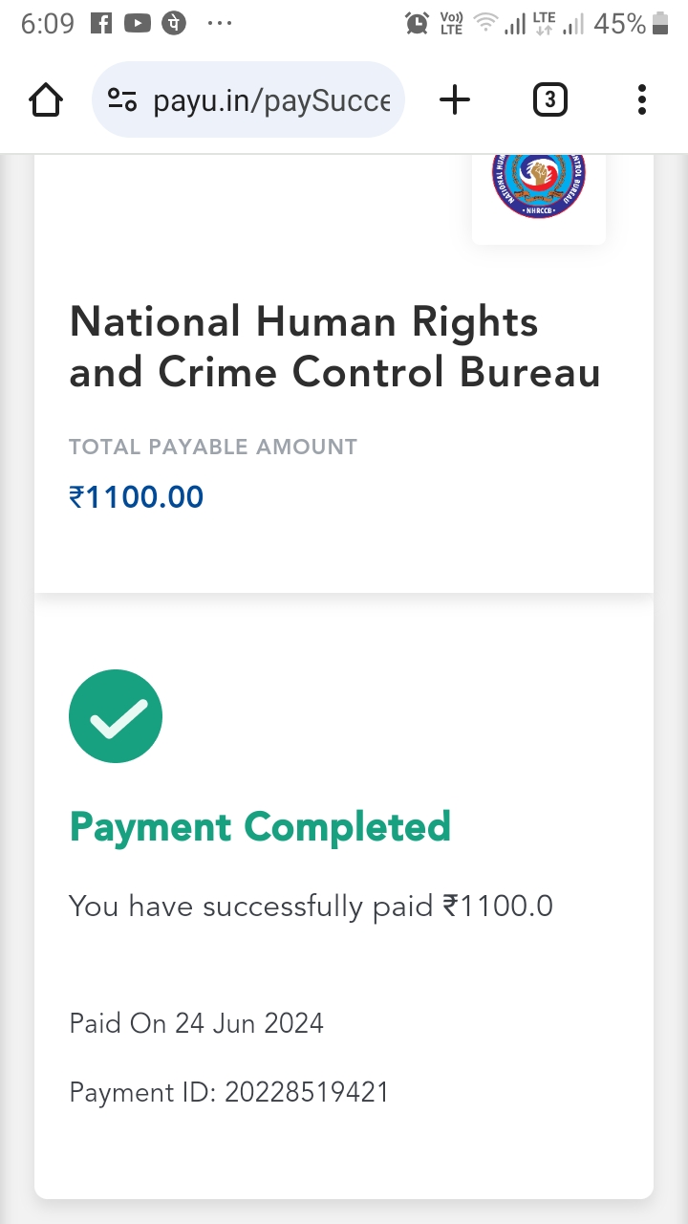
Task: Tap the ₹1100.00 total payable amount
Action: (137, 497)
